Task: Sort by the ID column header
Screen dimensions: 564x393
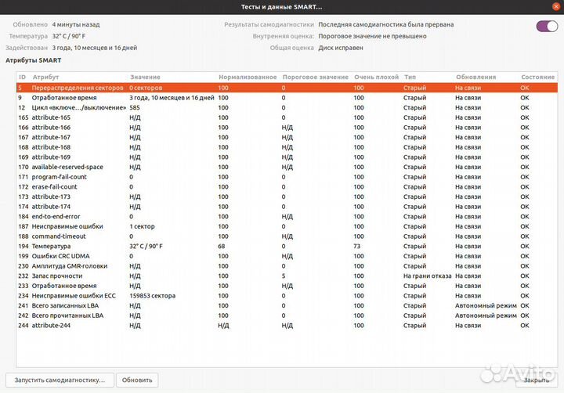Action: [x=22, y=78]
